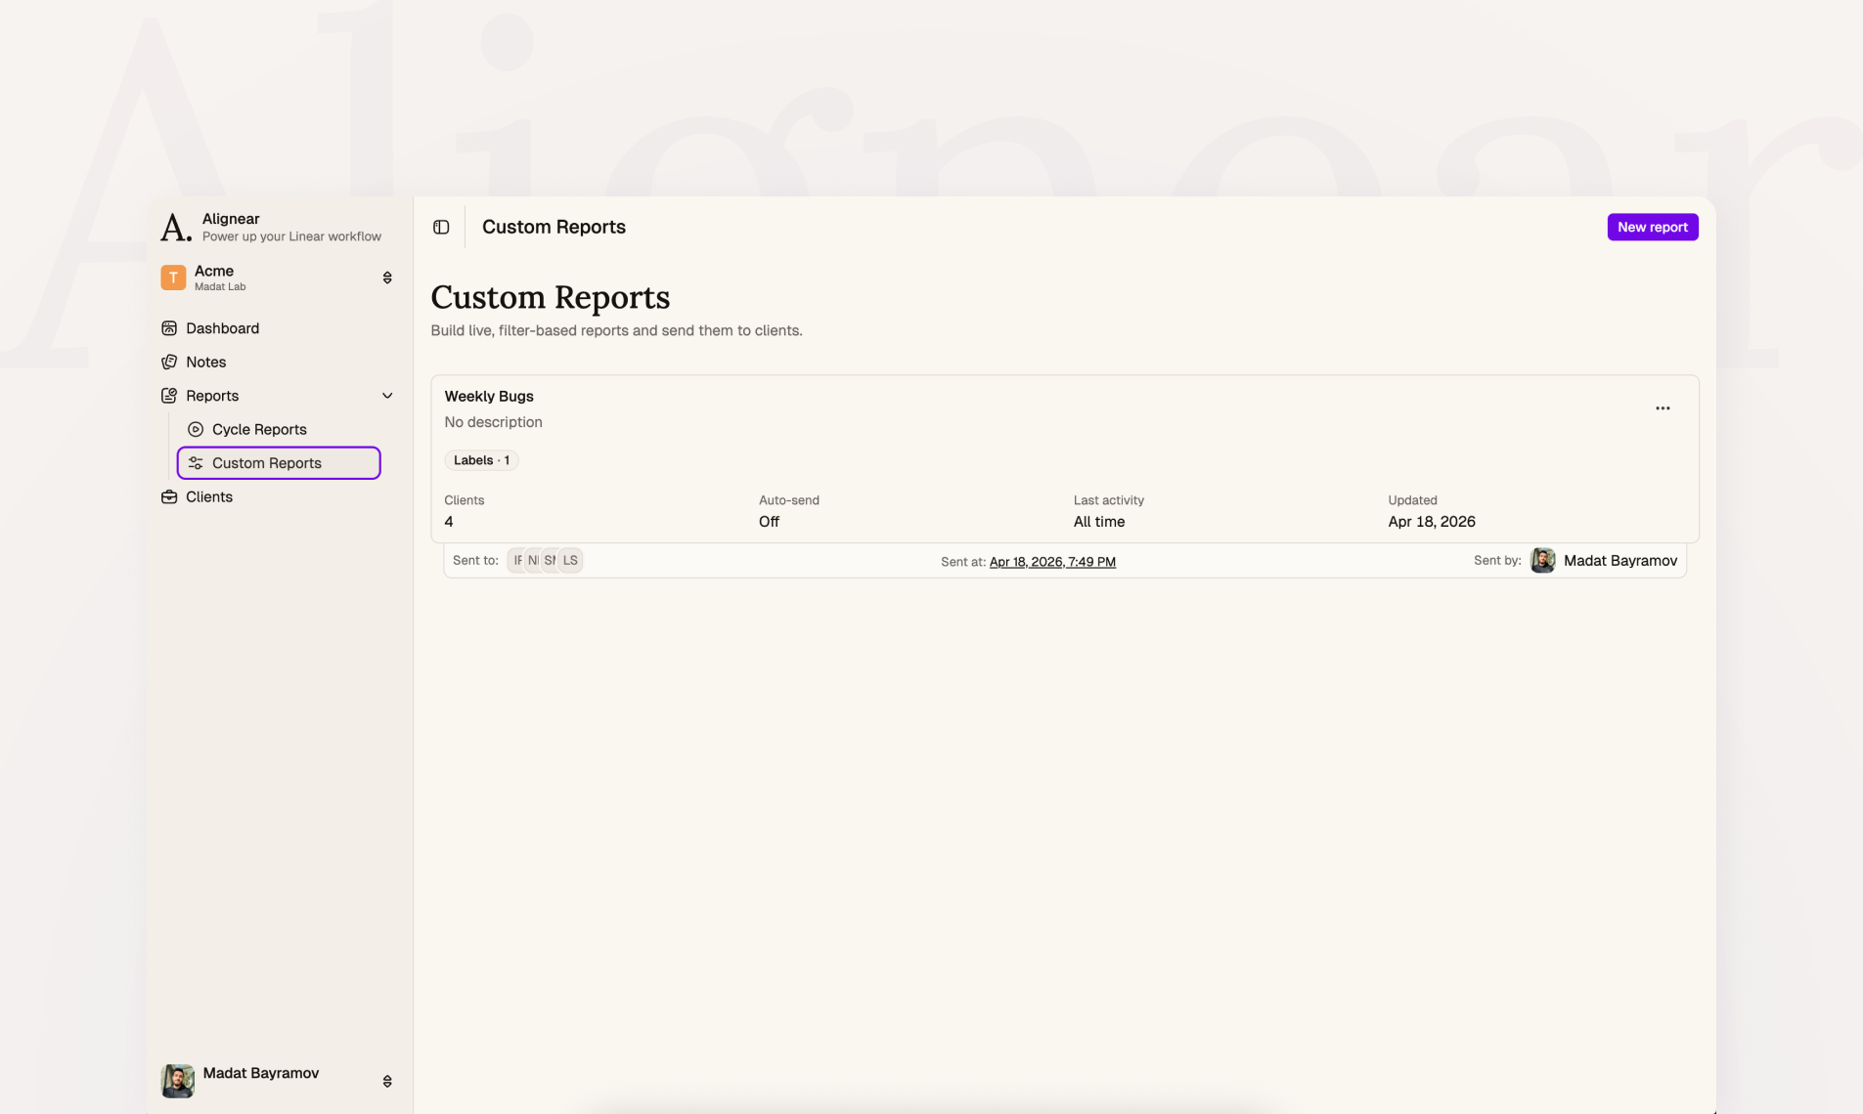Image resolution: width=1863 pixels, height=1114 pixels.
Task: Click the Custom Reports header breadcrumb title
Action: pyautogui.click(x=554, y=227)
